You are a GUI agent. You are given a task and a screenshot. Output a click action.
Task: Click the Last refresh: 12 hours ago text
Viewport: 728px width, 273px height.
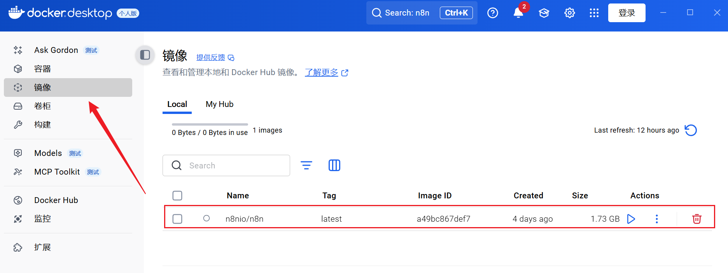point(637,130)
